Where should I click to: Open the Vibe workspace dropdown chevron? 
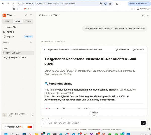tap(14, 15)
